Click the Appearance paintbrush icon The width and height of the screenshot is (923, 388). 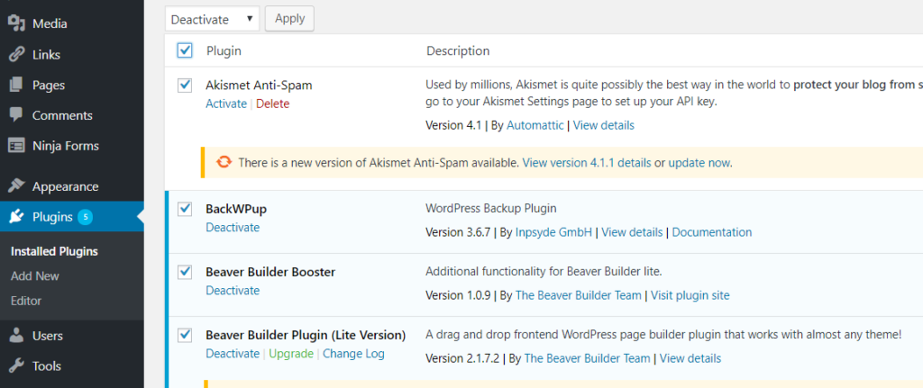coord(17,186)
